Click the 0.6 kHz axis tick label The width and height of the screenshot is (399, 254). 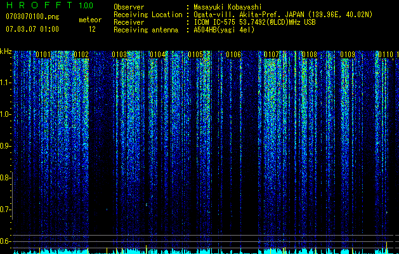5,241
